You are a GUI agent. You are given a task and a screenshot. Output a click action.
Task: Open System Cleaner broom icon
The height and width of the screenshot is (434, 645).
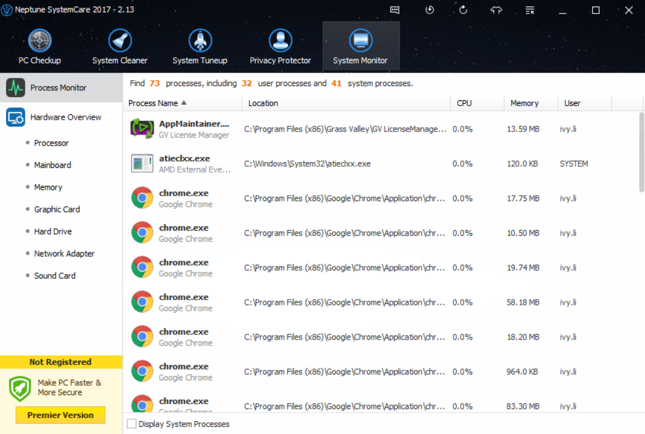(120, 41)
